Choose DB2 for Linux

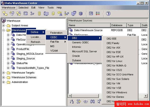tap(120, 61)
